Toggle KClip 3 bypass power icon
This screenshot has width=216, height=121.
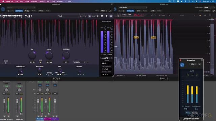[x=111, y=16]
